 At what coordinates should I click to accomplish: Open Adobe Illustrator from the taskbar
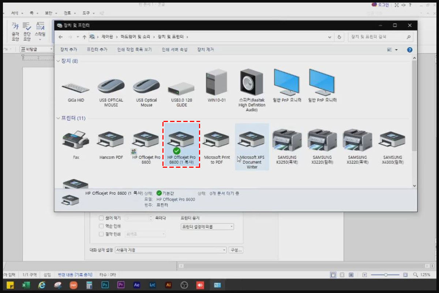pyautogui.click(x=168, y=285)
